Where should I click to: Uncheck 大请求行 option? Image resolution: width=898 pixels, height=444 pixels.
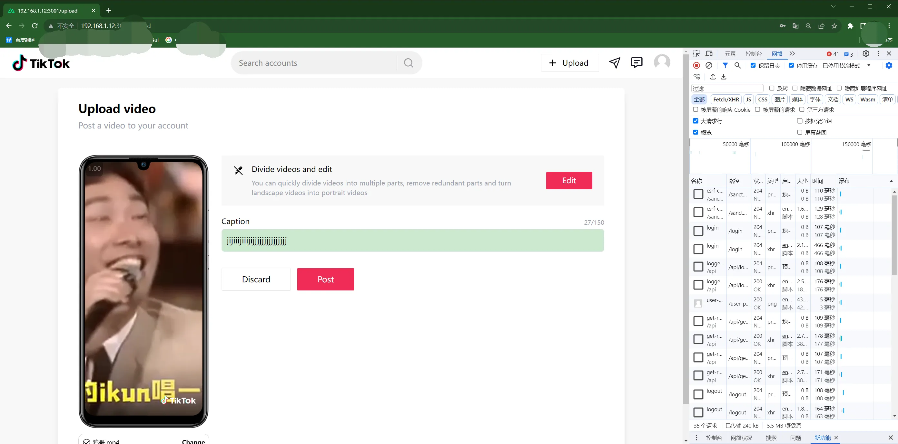(x=696, y=121)
